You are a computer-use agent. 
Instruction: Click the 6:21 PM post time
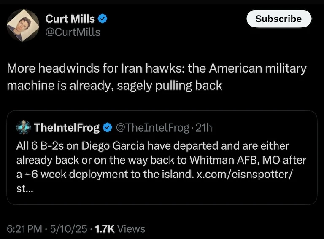pyautogui.click(x=25, y=229)
